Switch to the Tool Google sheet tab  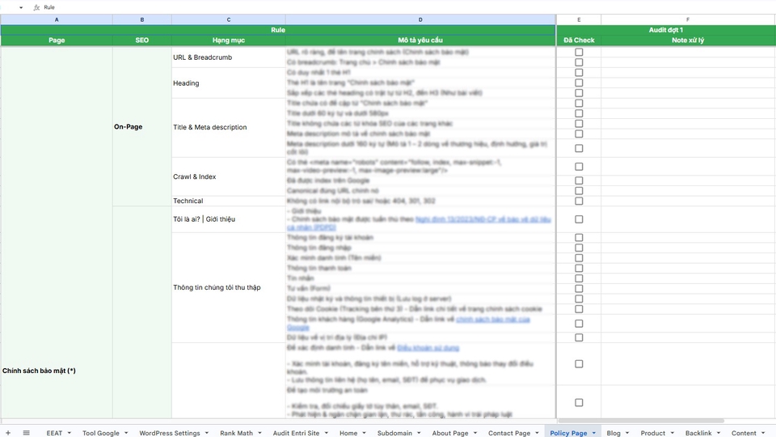click(101, 433)
